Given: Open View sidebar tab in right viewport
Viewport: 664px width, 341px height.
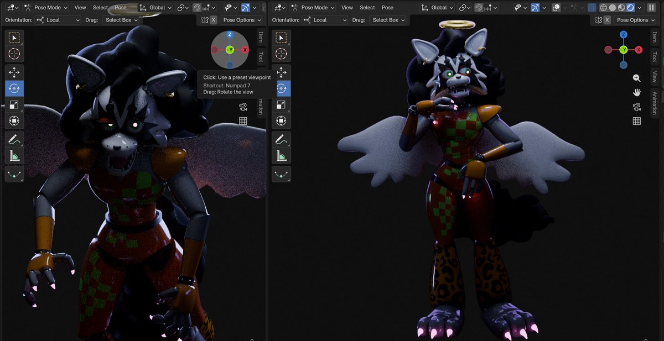Looking at the screenshot, I should coord(655,76).
